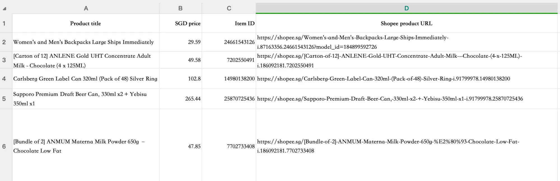Image resolution: width=560 pixels, height=181 pixels.
Task: Click the "SGD price" header cell
Action: coord(181,23)
